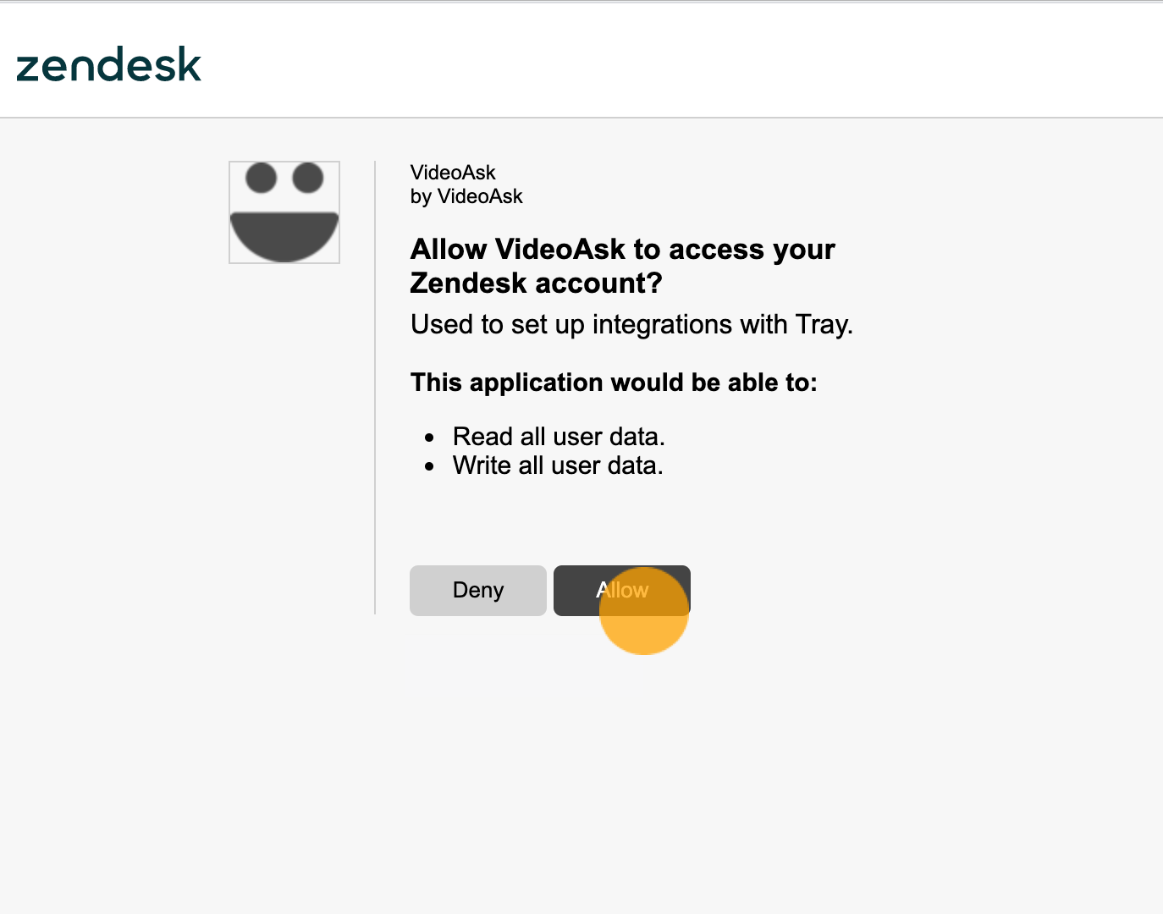Click the word 'Tray' in the description

824,325
